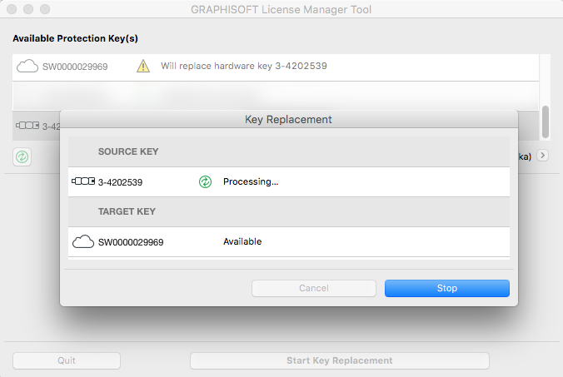
Task: Click hardware dongle icon in background key list
Action: (x=27, y=126)
